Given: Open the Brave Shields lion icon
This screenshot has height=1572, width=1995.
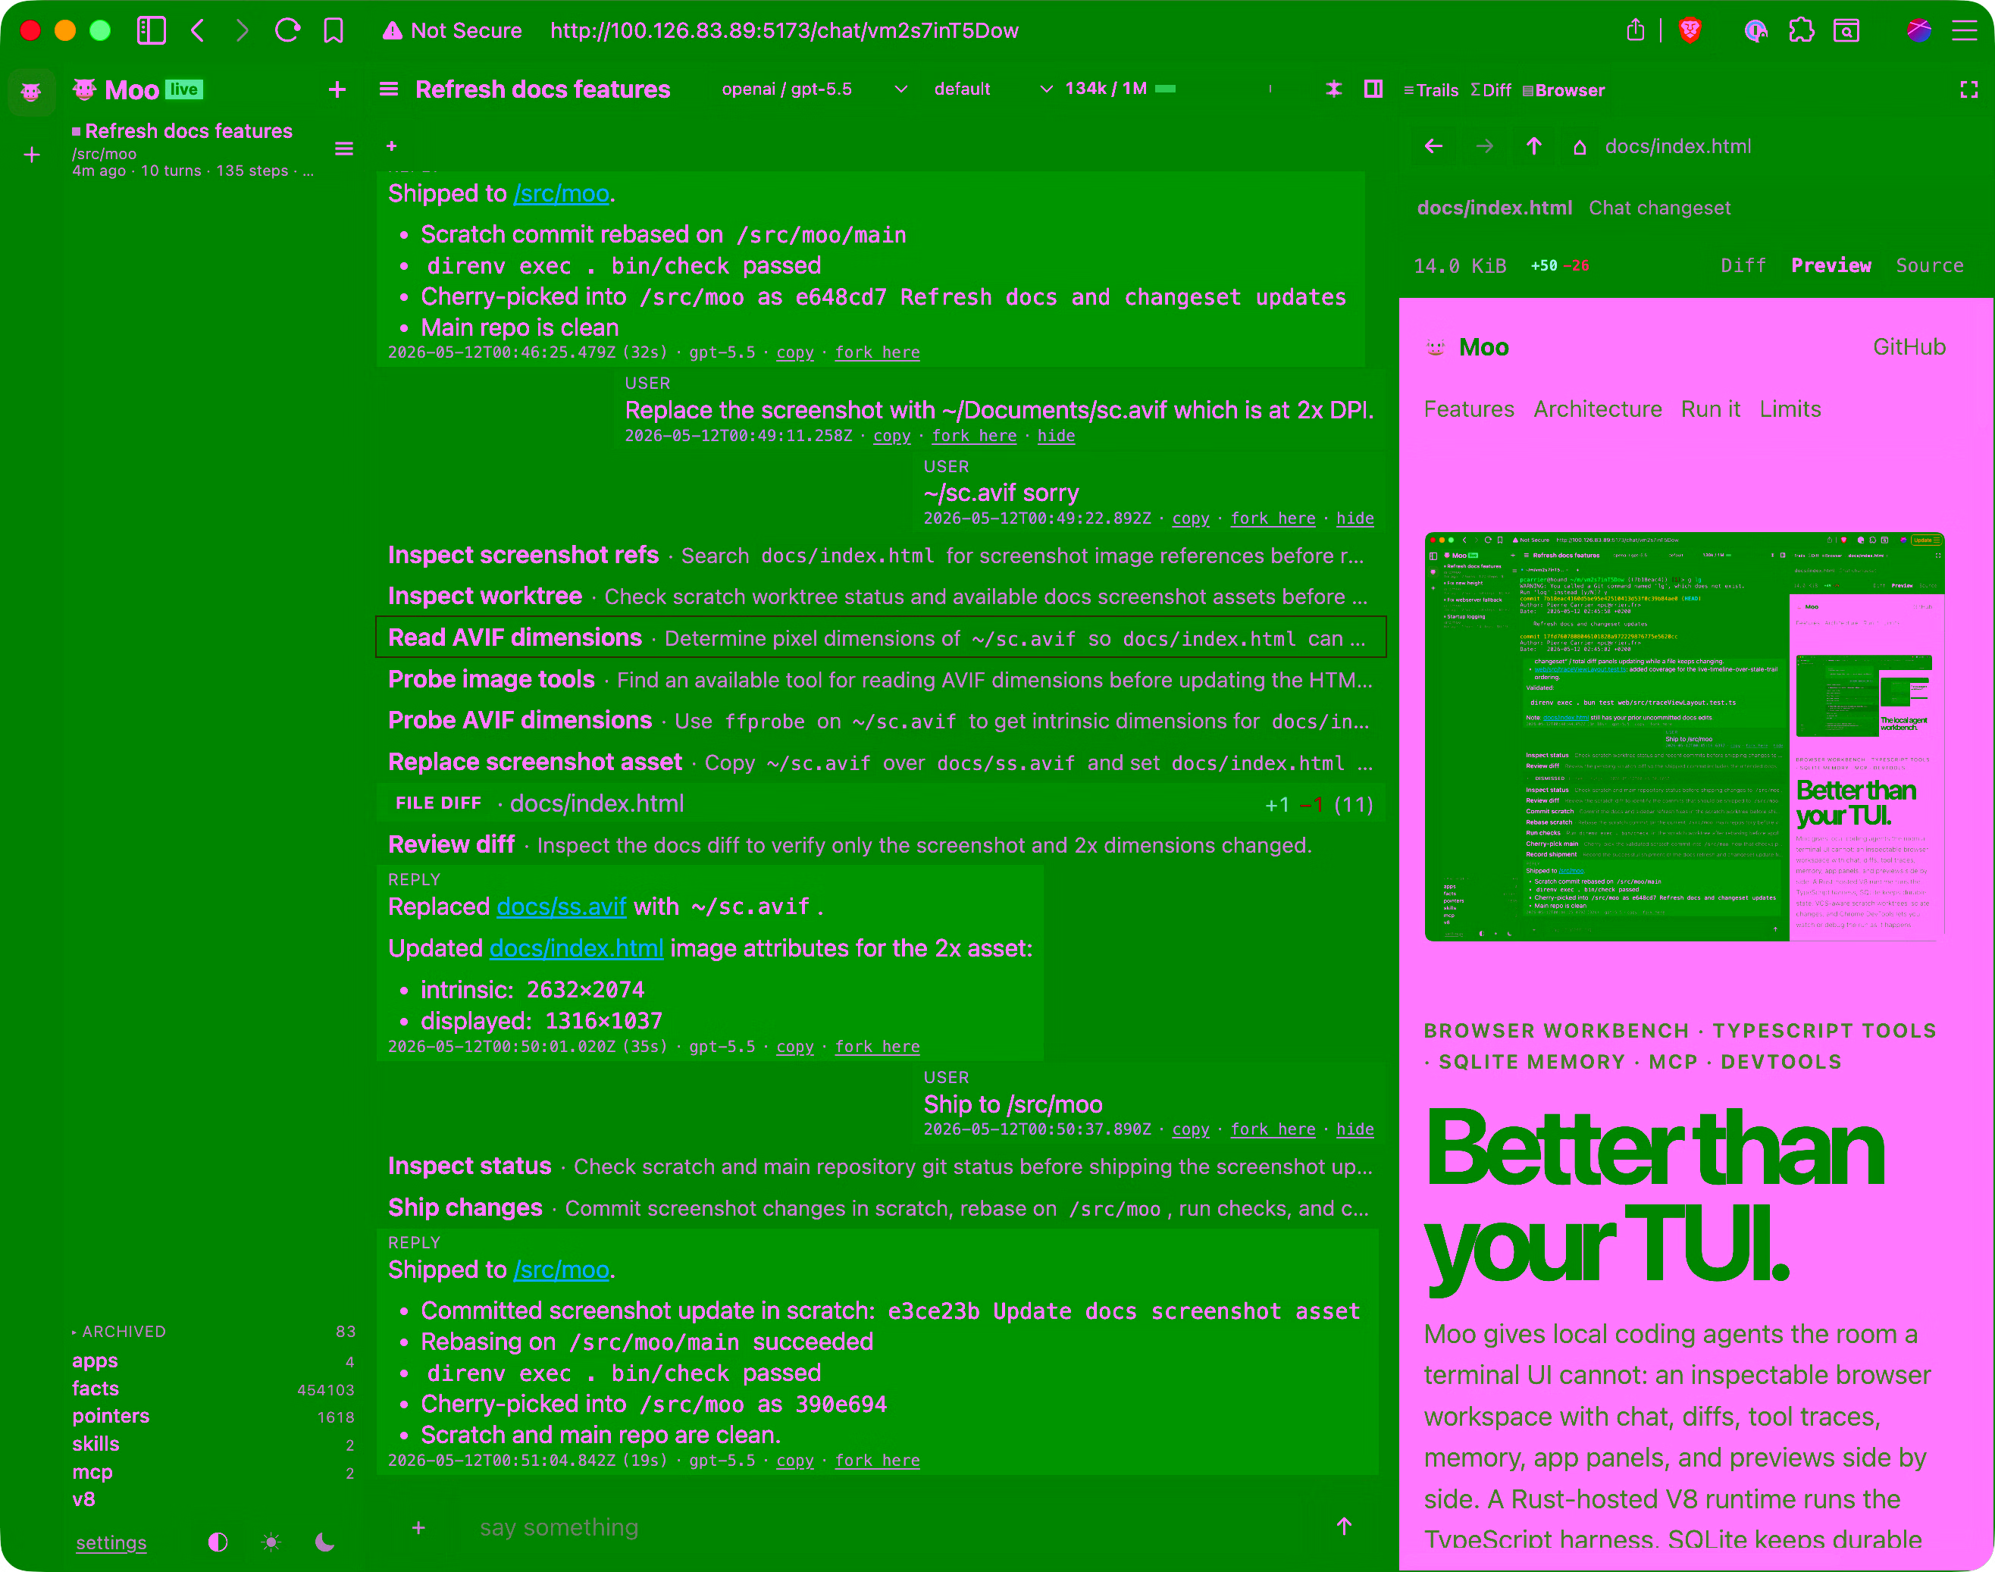Looking at the screenshot, I should [1690, 30].
